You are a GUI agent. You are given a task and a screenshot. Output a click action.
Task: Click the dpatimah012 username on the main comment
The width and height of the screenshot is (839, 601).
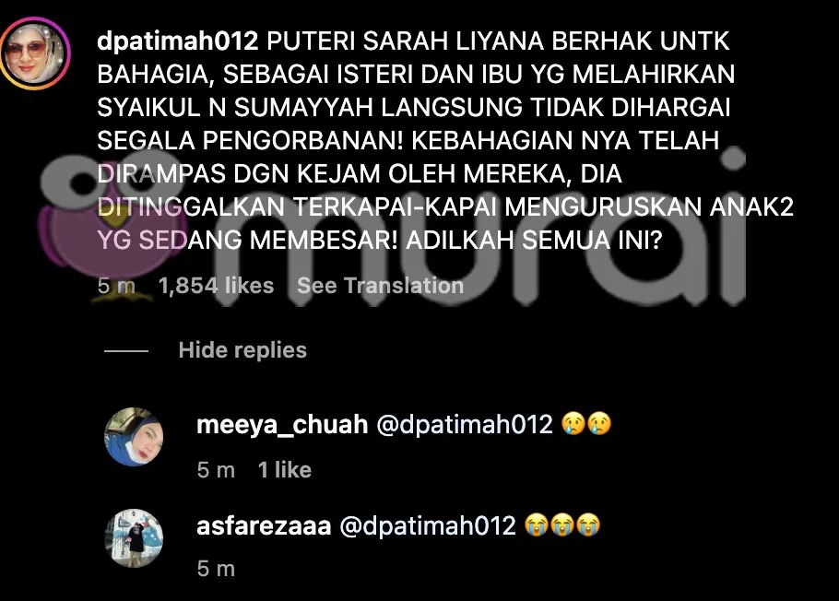178,41
